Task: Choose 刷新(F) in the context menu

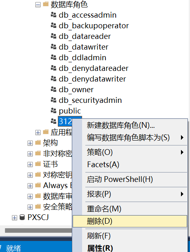Action: (130, 236)
